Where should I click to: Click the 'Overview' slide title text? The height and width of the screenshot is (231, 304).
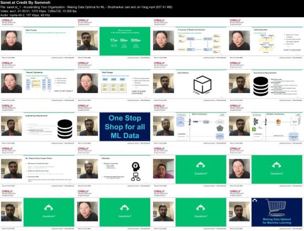(106, 158)
